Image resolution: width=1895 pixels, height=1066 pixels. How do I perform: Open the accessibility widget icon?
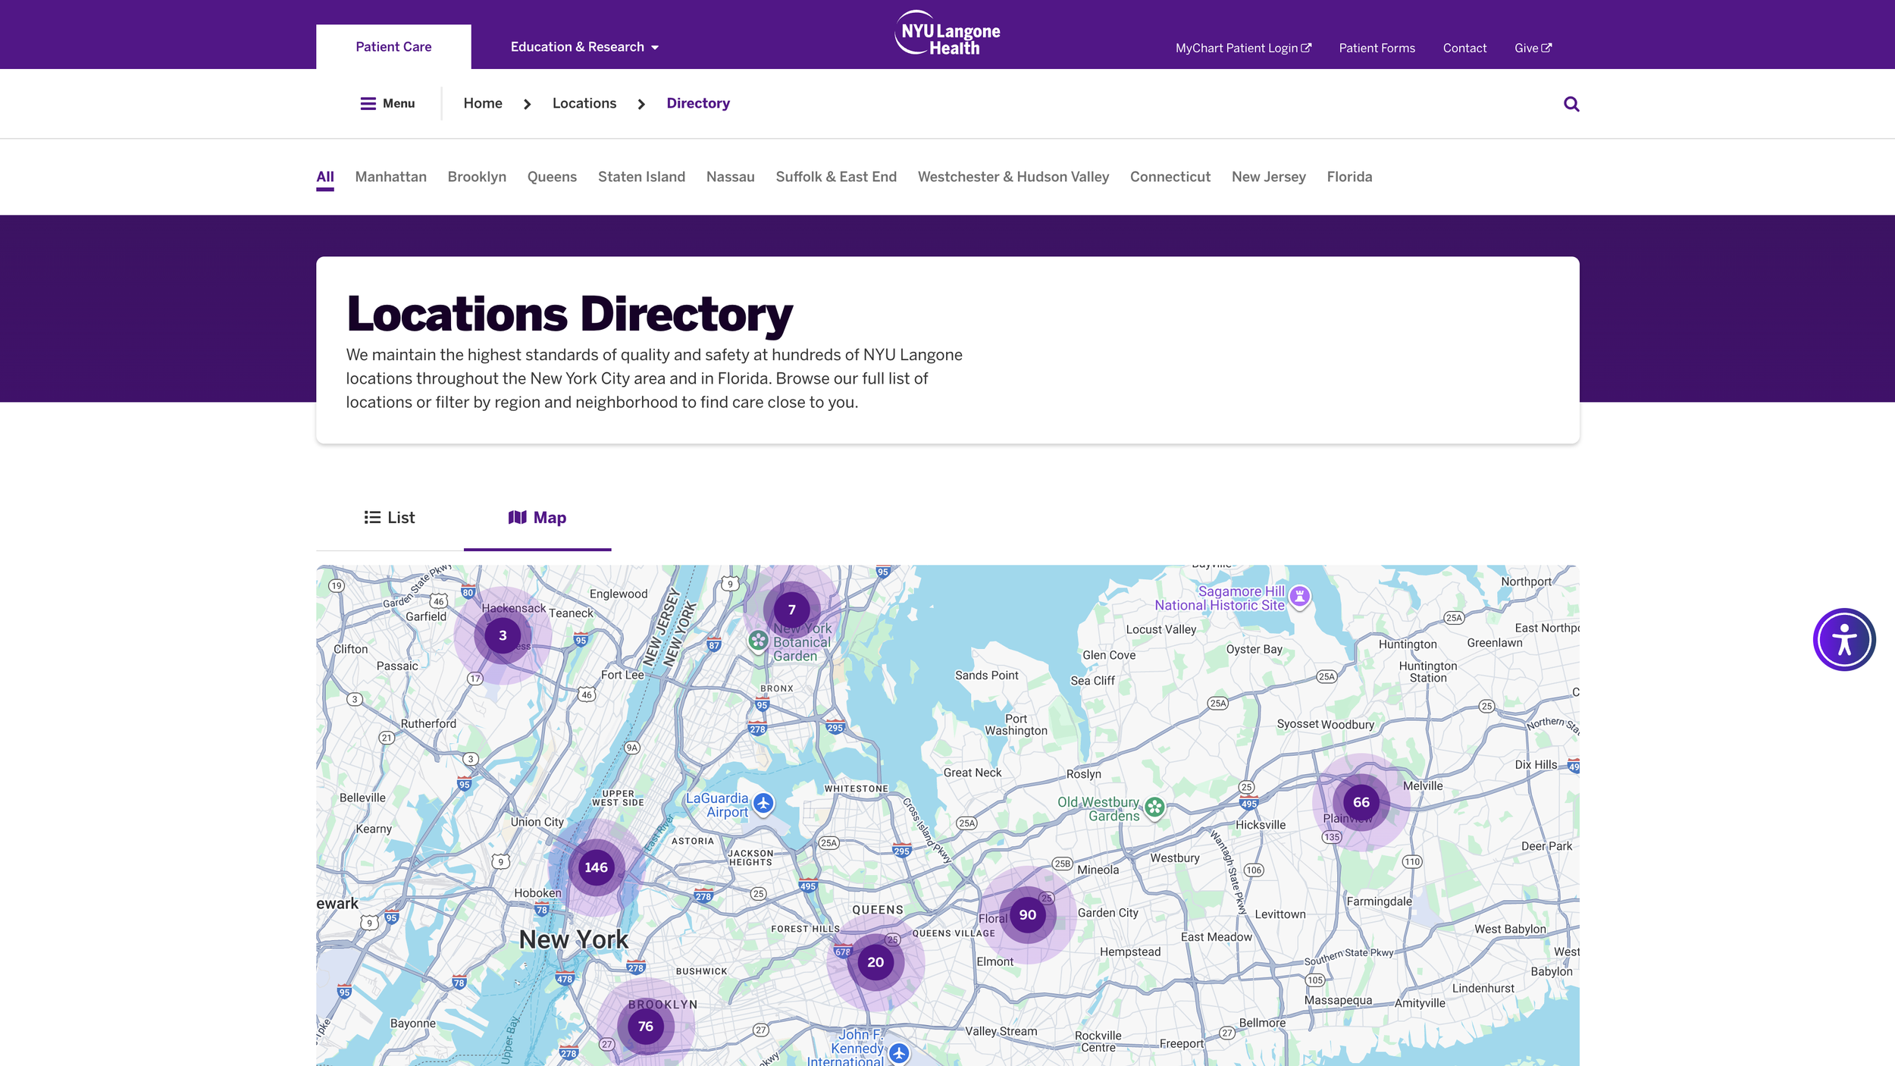click(x=1843, y=640)
